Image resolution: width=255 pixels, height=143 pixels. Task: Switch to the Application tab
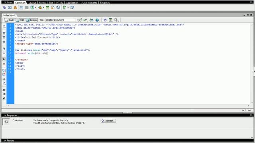(72, 3)
